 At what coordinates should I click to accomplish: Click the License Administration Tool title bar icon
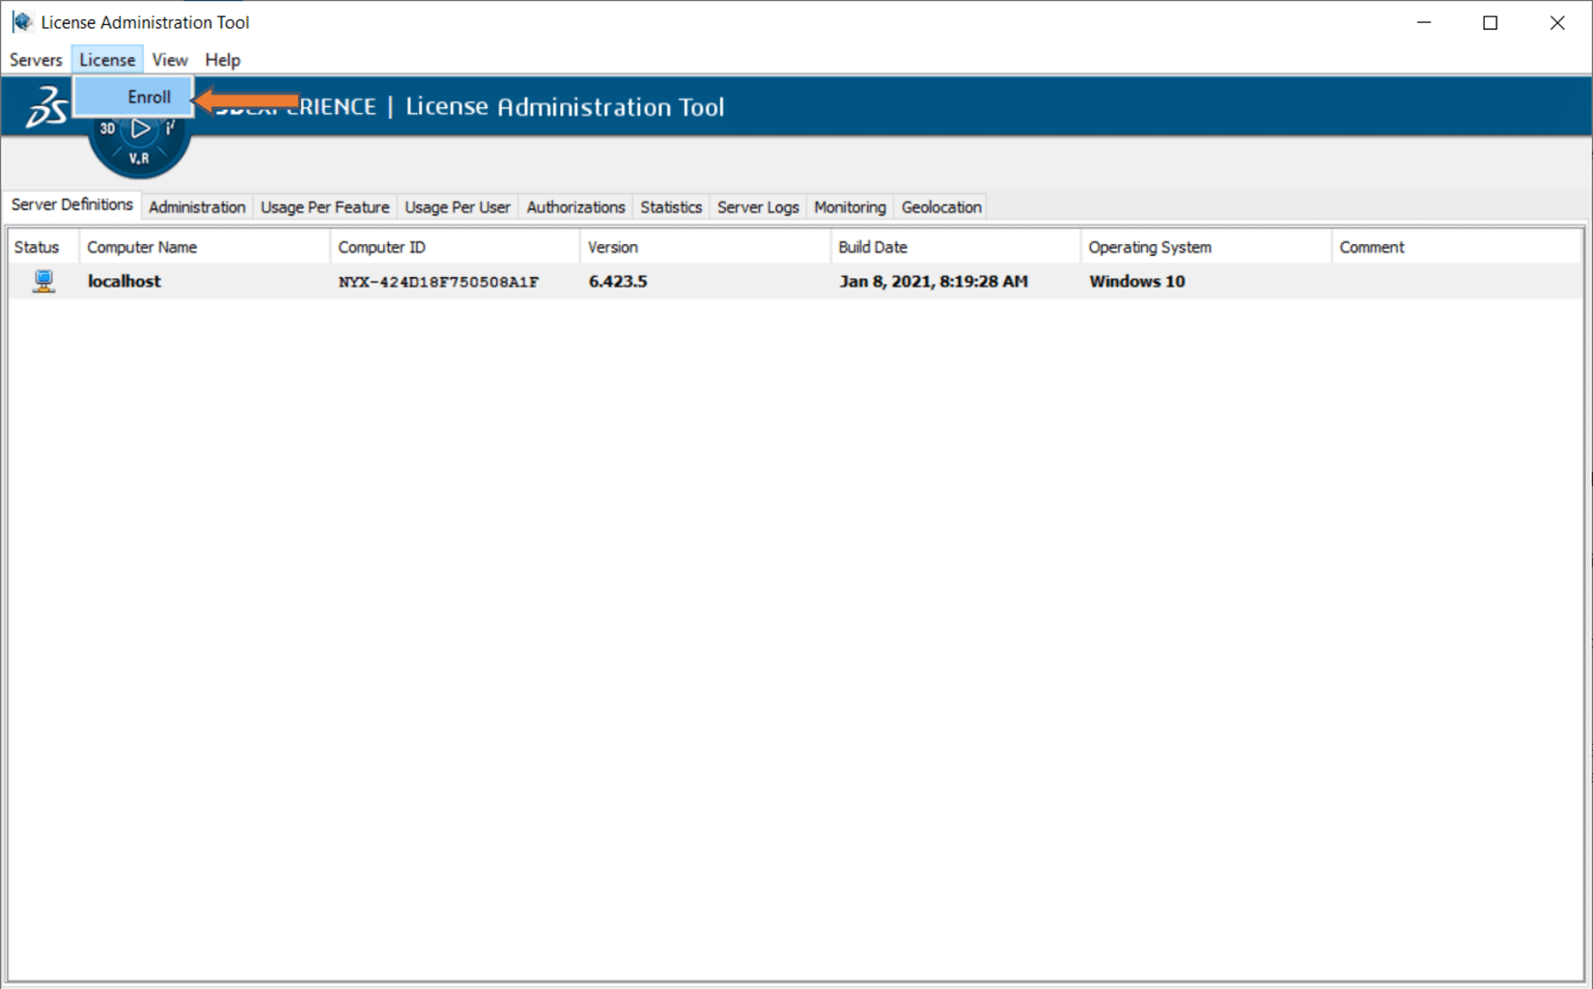(22, 21)
